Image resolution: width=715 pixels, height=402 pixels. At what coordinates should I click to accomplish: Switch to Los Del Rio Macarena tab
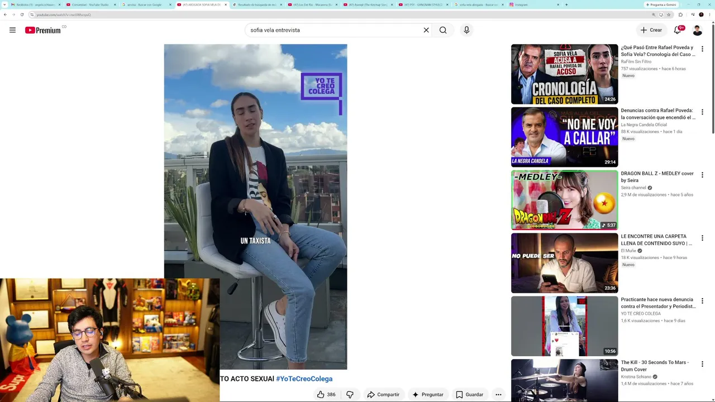pyautogui.click(x=312, y=4)
